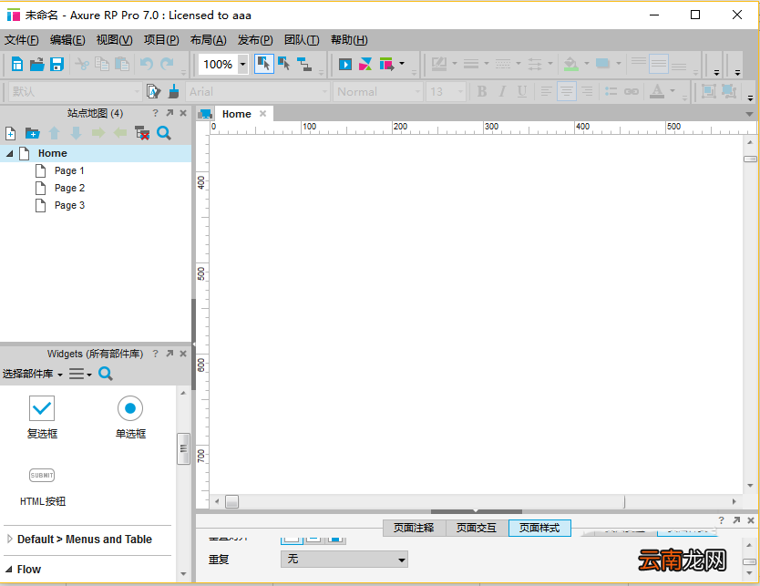Viewport: 760px width, 586px height.
Task: Click the Copy icon in the toolbar
Action: [102, 64]
